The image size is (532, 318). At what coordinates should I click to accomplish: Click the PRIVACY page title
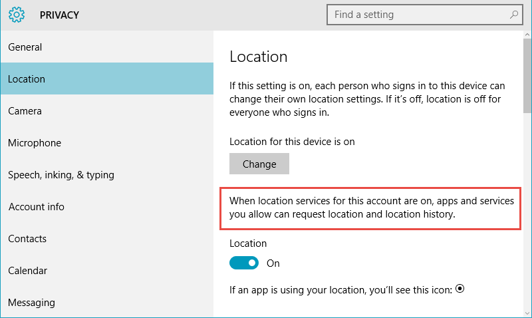[59, 15]
